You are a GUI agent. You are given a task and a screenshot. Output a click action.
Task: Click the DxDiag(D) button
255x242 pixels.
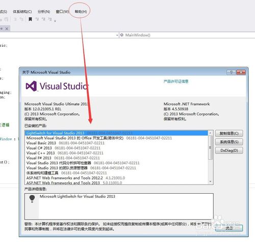[229, 150]
